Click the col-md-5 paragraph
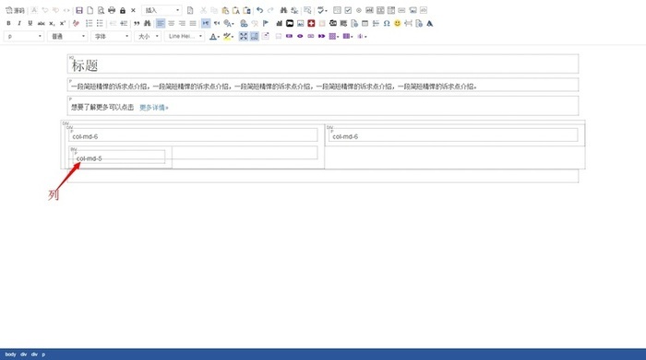The image size is (646, 360). 119,157
